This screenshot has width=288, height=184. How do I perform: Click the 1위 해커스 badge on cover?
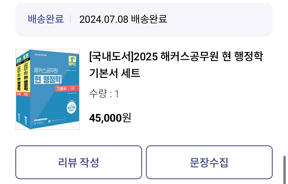[x=72, y=61]
